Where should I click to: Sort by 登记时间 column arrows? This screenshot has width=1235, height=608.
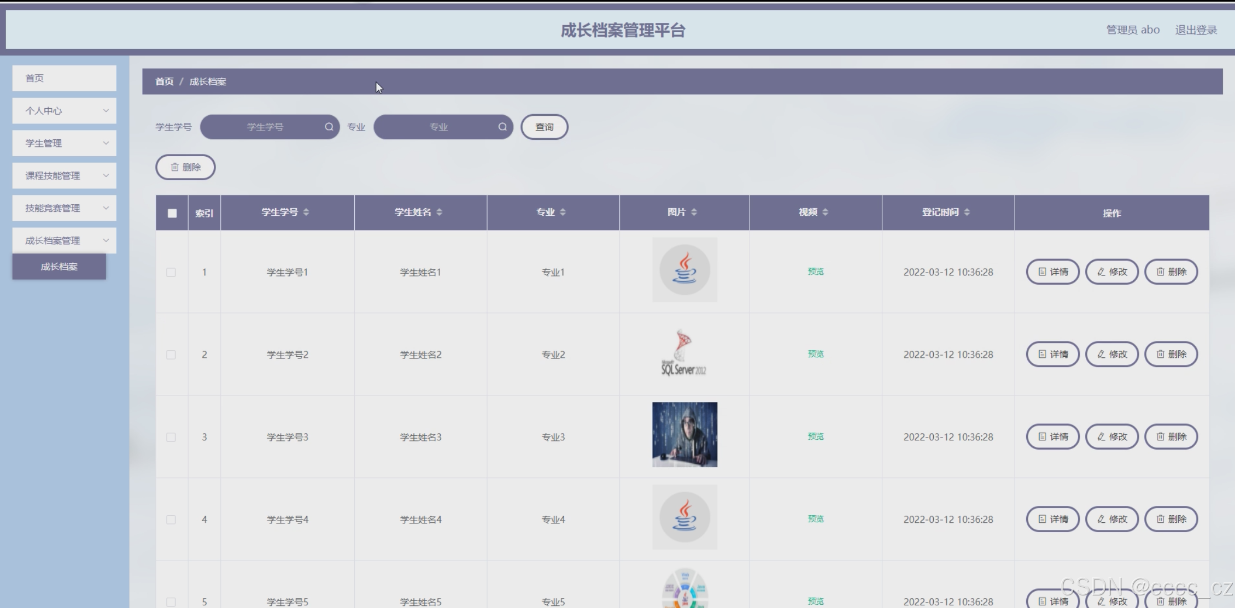967,212
